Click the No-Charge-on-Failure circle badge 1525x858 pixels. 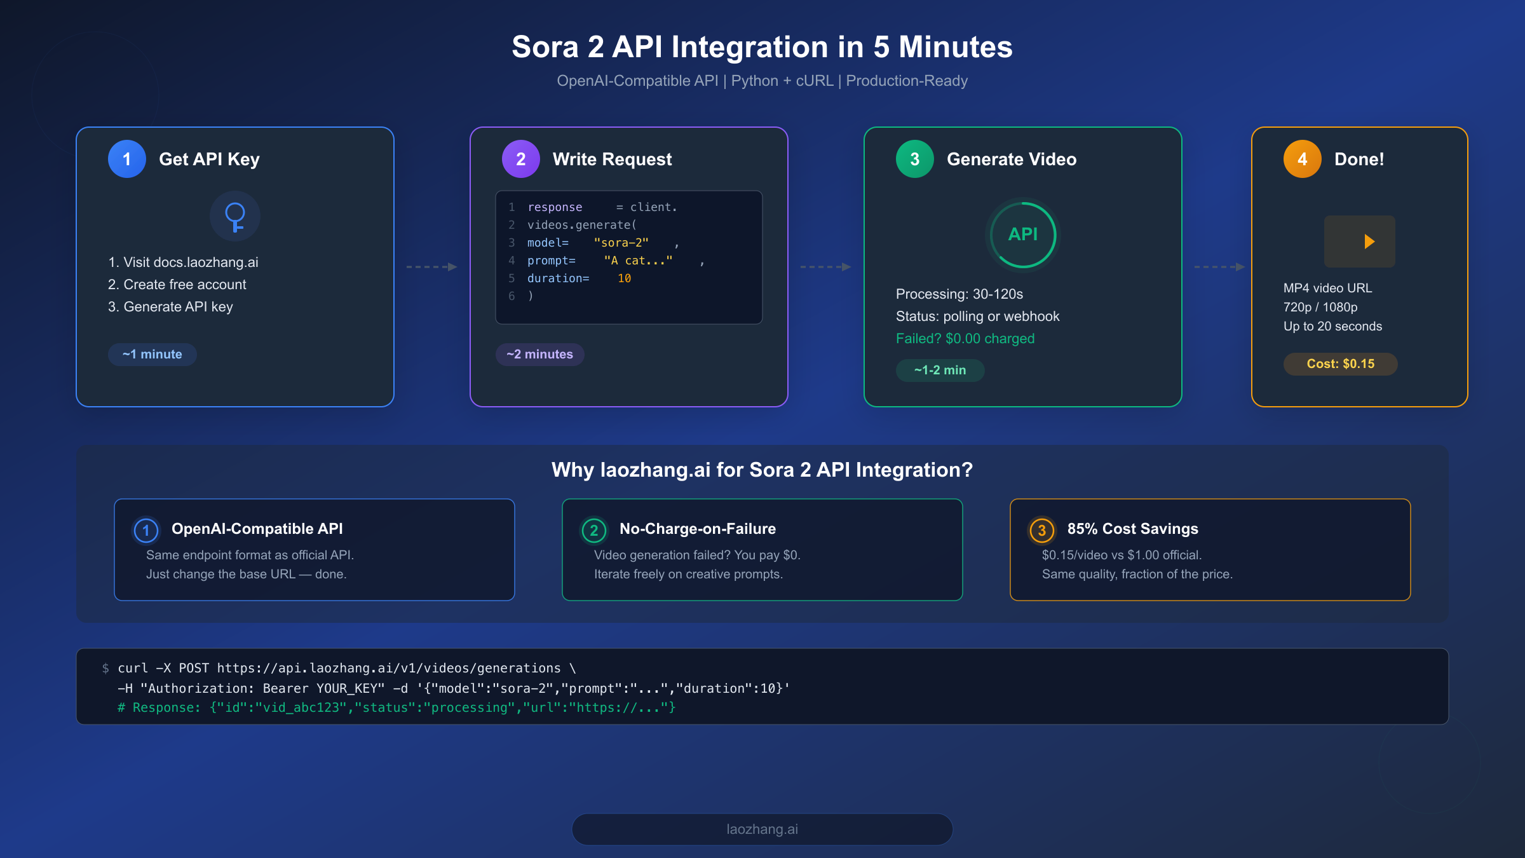pos(593,528)
